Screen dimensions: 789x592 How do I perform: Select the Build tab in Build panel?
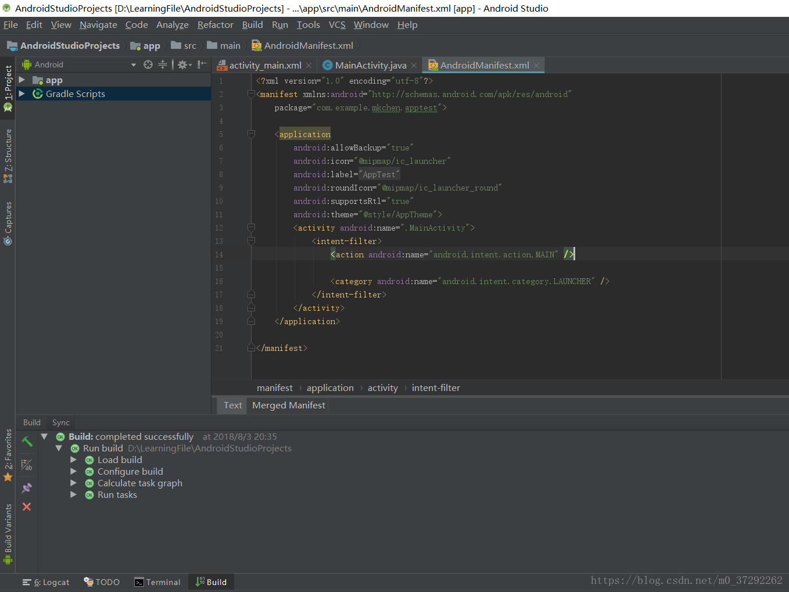coord(32,422)
